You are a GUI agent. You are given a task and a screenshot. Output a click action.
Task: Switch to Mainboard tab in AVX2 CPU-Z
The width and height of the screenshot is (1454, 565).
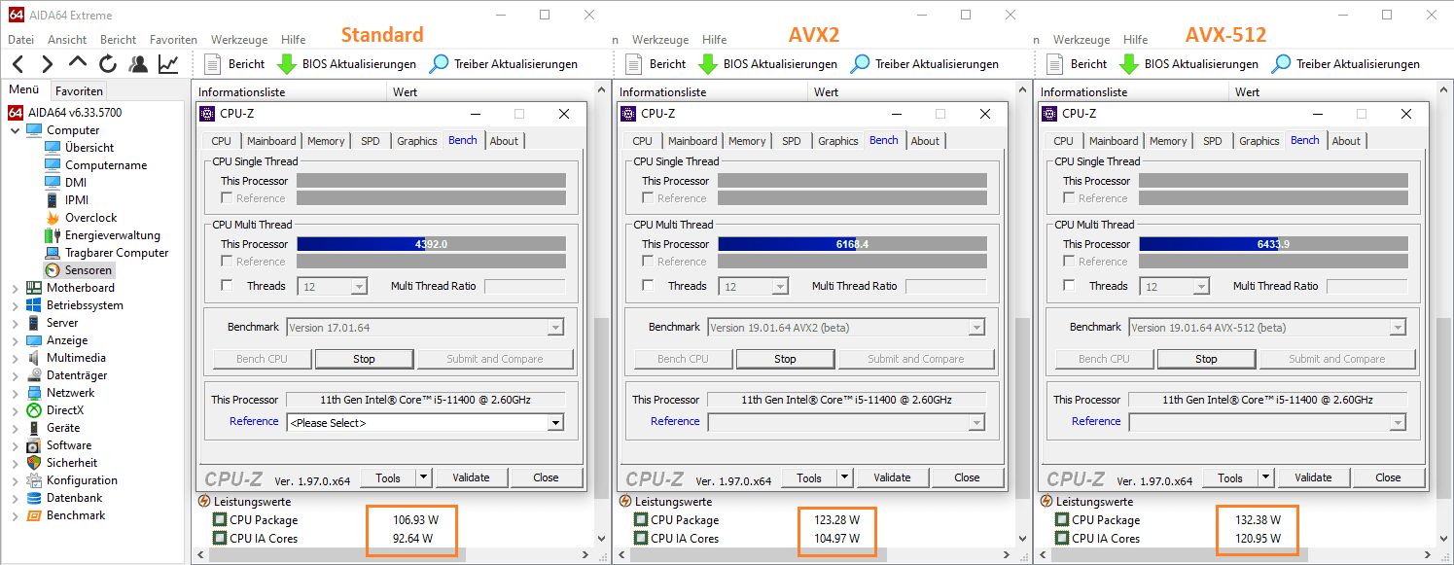click(x=692, y=141)
